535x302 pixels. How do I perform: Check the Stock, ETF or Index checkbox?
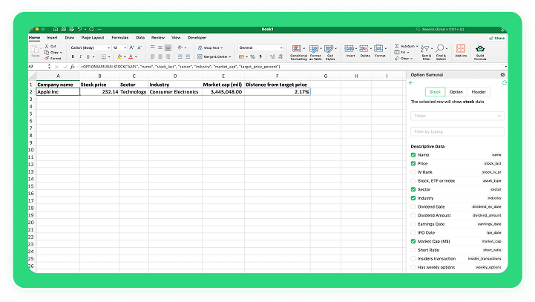click(413, 181)
